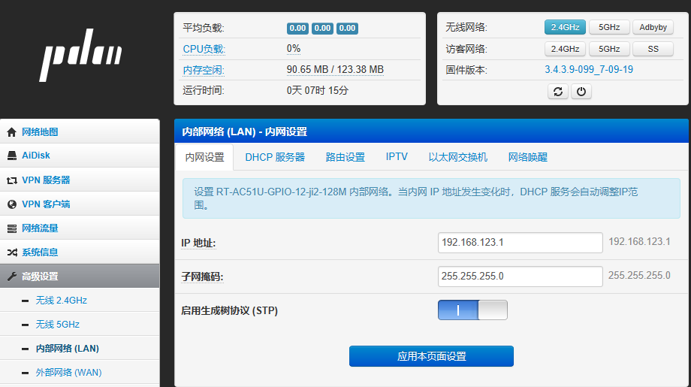
Task: Click default hint 192.168.123.1 beside IP field
Action: (639, 241)
